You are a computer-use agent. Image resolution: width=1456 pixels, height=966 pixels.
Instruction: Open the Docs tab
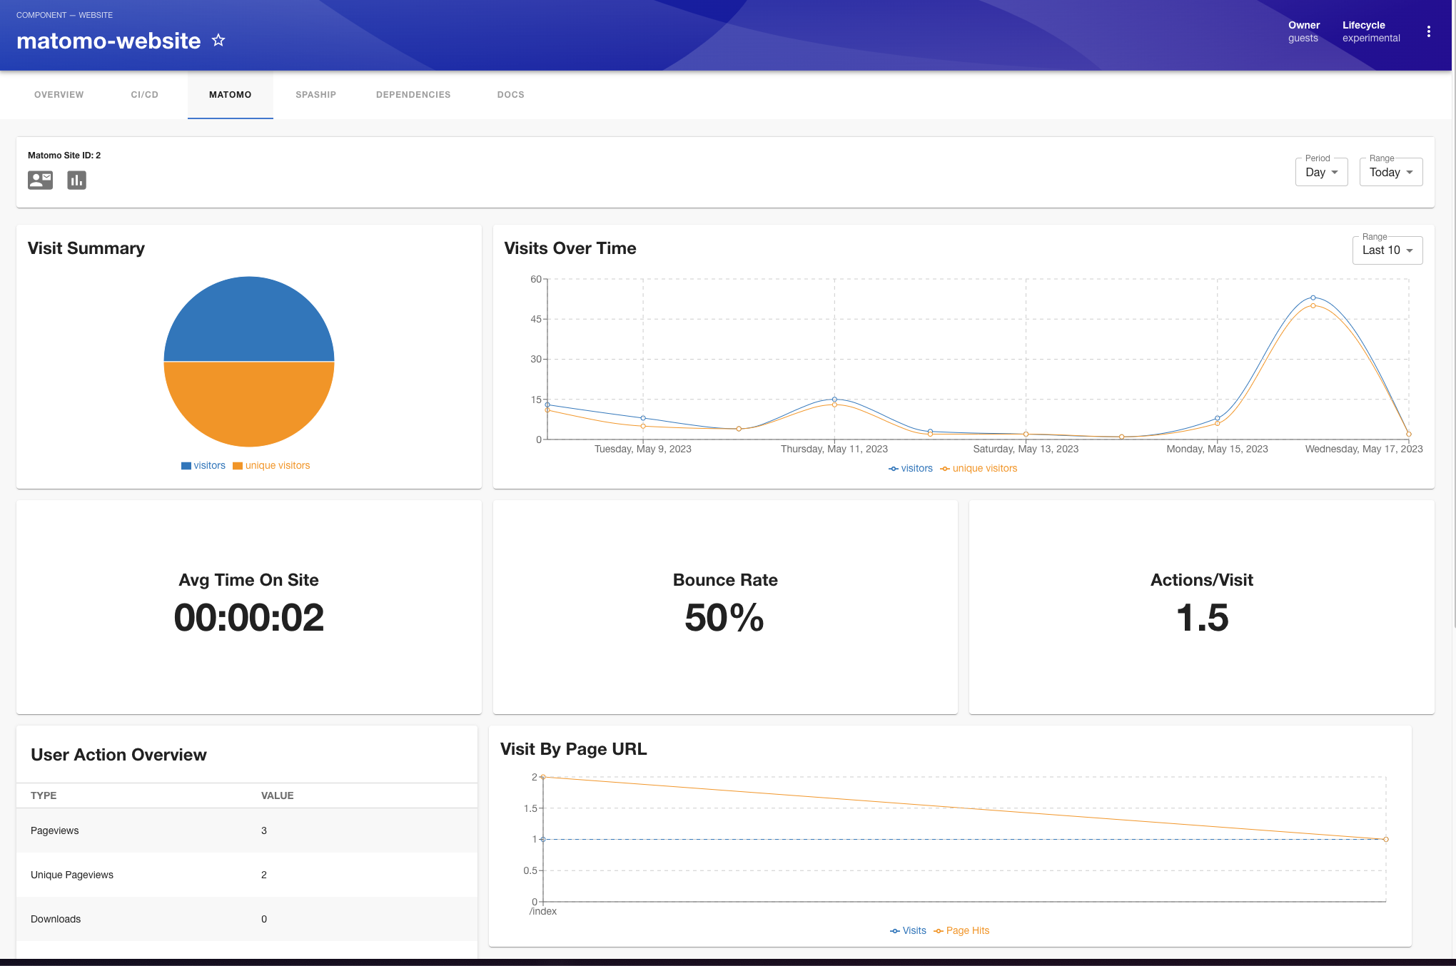511,94
